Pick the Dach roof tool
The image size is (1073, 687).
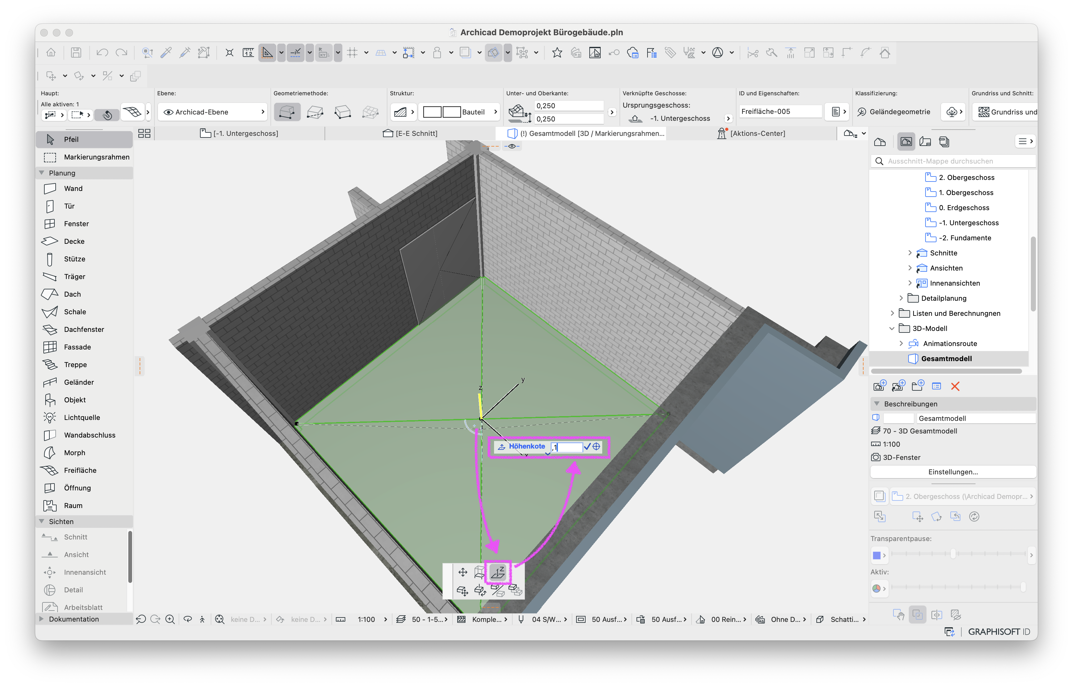pos(84,294)
